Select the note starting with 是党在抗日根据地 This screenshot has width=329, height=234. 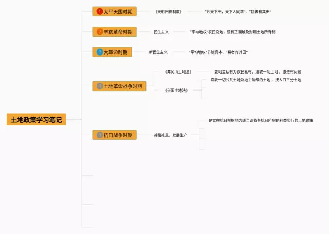pos(261,120)
